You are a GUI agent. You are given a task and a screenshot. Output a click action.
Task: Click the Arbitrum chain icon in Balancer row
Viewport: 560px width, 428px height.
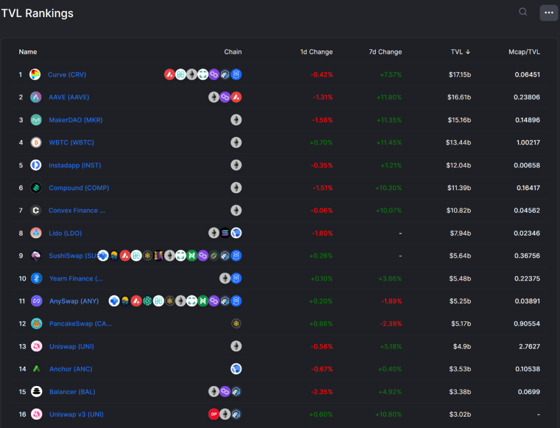236,392
